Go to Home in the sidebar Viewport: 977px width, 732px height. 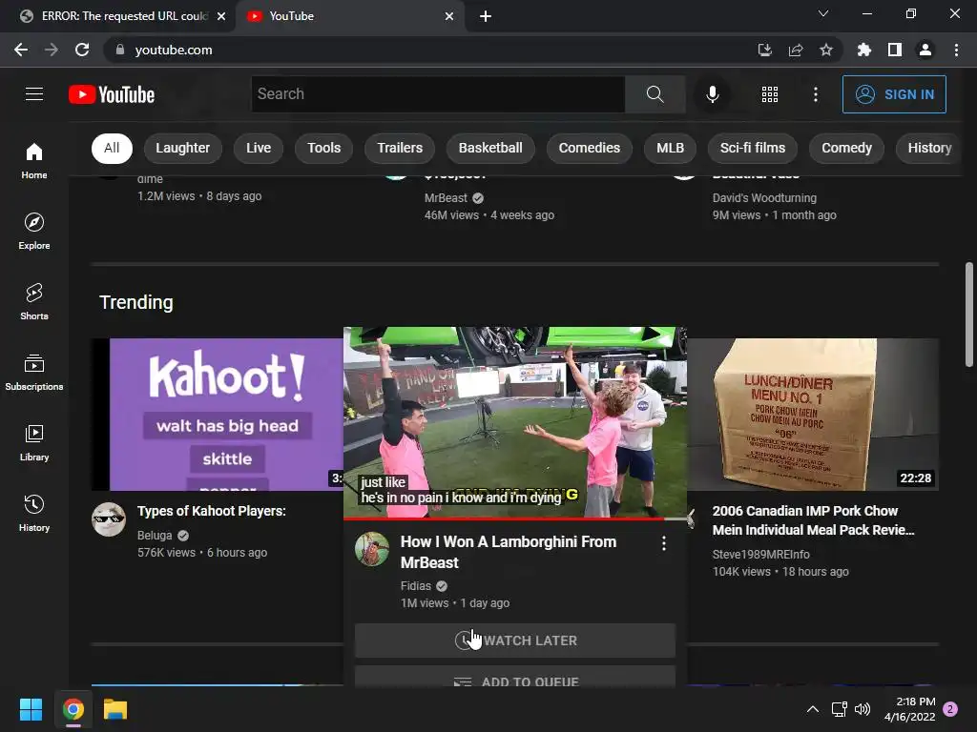pyautogui.click(x=34, y=160)
